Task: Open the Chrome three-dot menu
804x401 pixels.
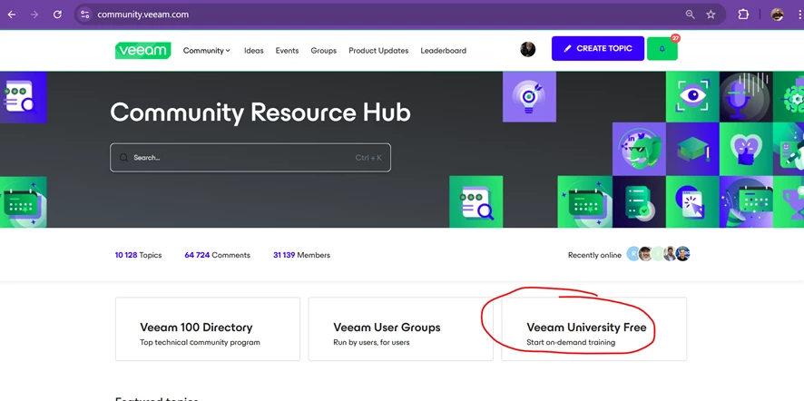Action: (799, 15)
